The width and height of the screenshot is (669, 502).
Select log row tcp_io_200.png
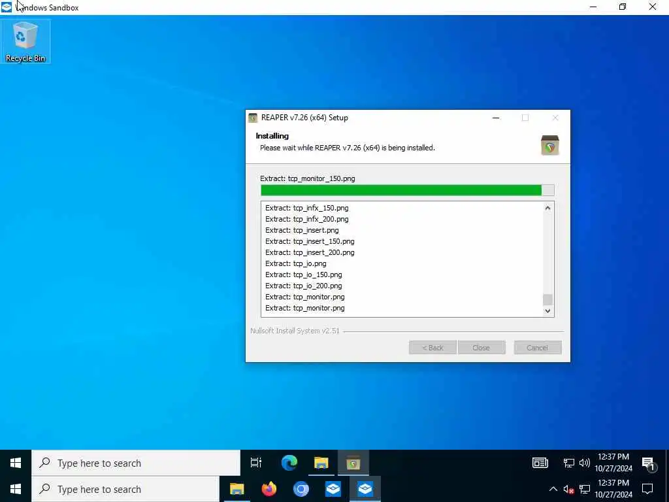click(x=303, y=286)
